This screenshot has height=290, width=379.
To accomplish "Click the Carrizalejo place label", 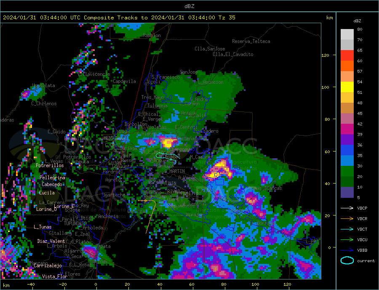I will 48,266.
